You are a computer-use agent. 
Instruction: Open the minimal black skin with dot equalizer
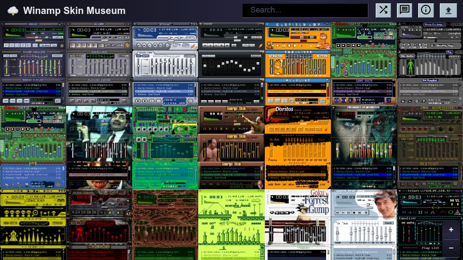tap(231, 64)
